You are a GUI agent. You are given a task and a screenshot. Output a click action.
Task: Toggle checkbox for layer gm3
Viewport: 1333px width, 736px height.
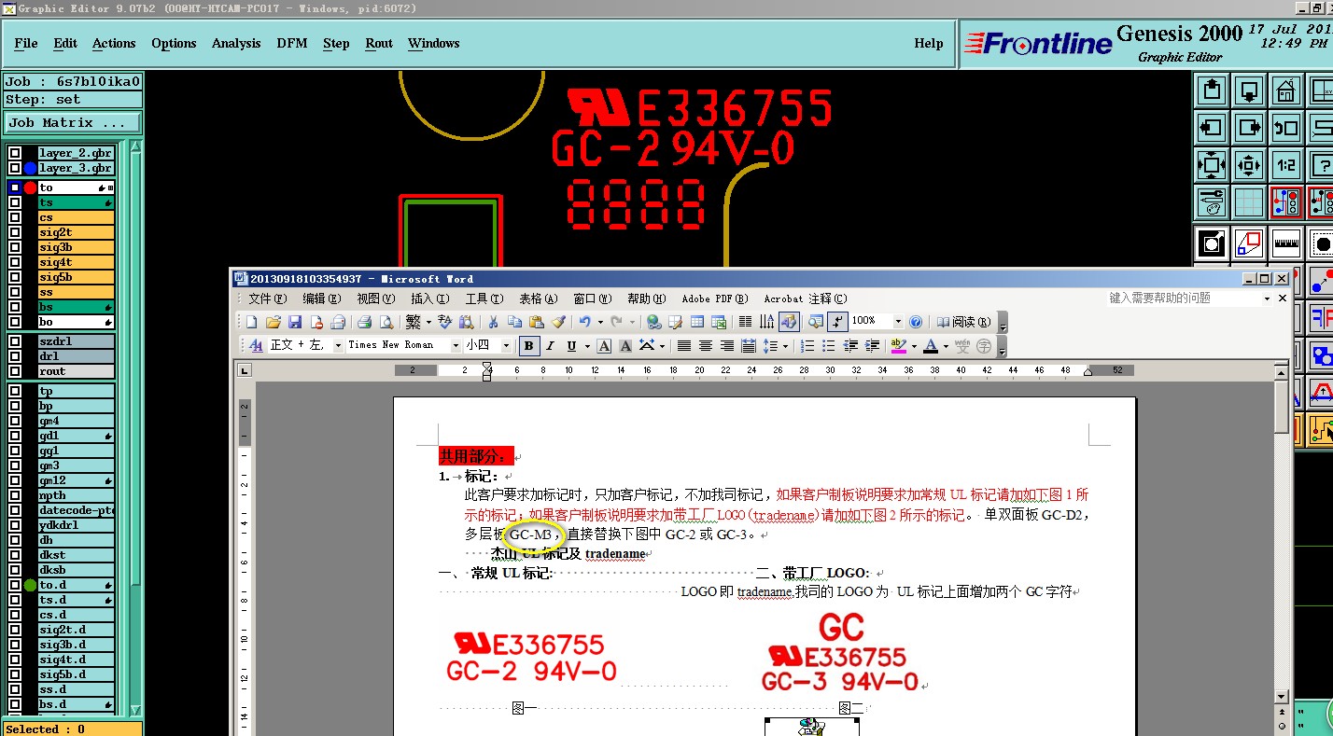[x=15, y=465]
